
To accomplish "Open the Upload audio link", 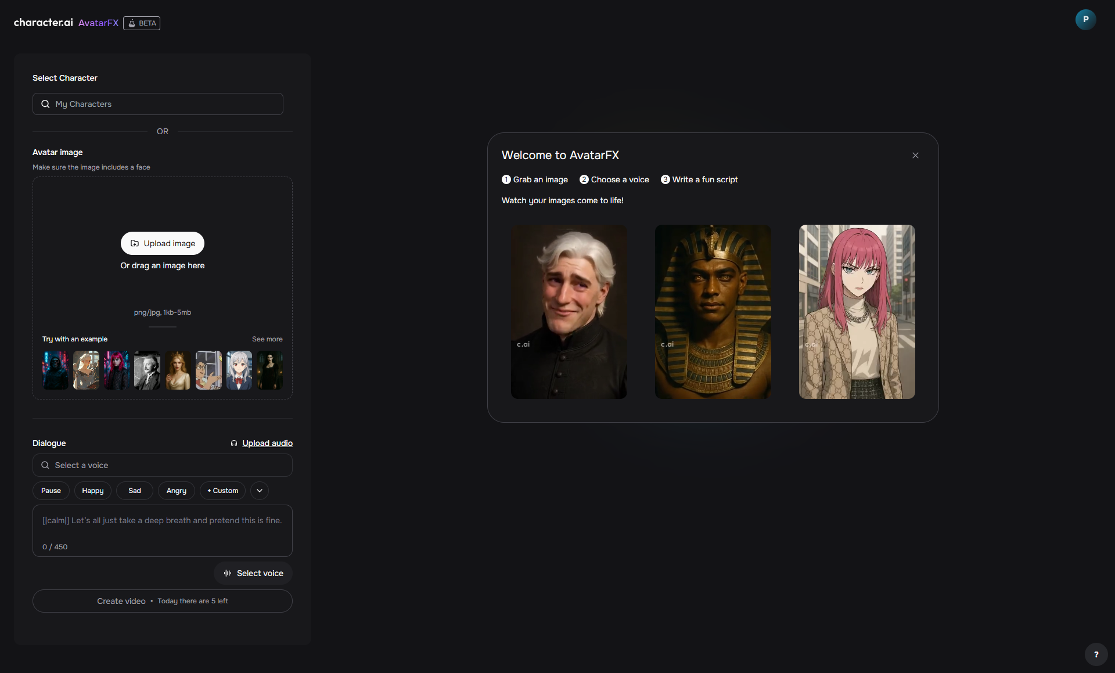I will [x=267, y=443].
